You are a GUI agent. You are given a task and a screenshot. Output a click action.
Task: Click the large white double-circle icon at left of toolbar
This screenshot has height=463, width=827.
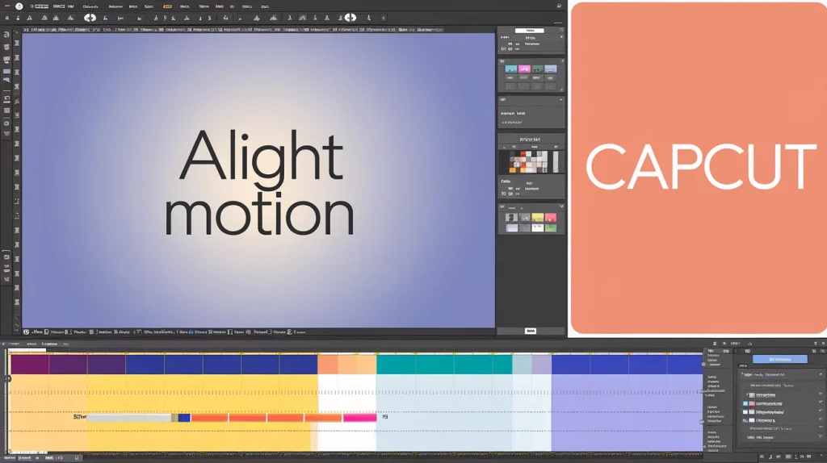click(90, 18)
